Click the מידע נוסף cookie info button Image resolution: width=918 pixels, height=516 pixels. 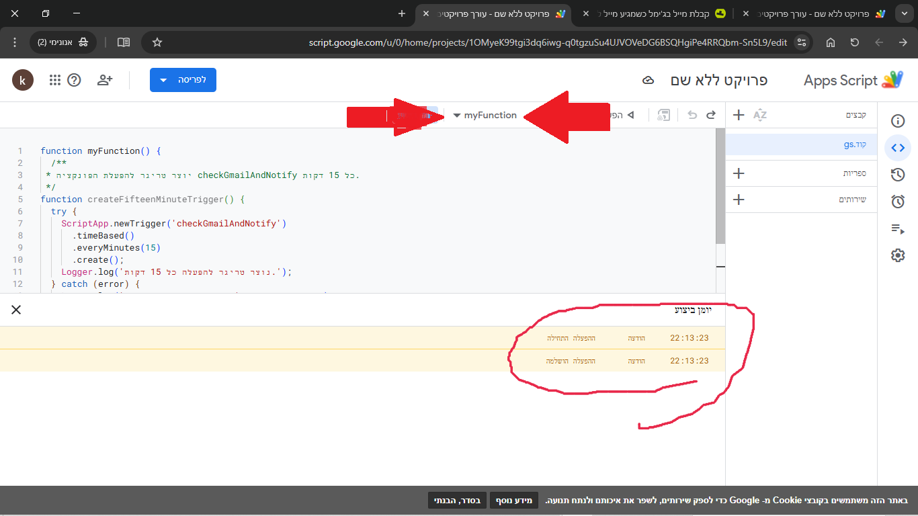[514, 500]
